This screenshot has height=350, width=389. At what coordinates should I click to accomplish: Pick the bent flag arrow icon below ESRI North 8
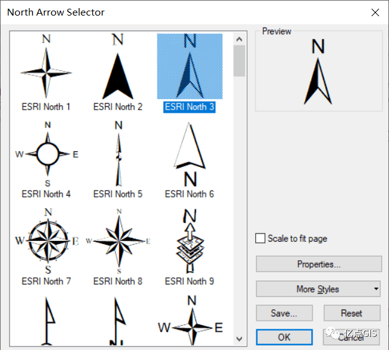click(x=118, y=321)
